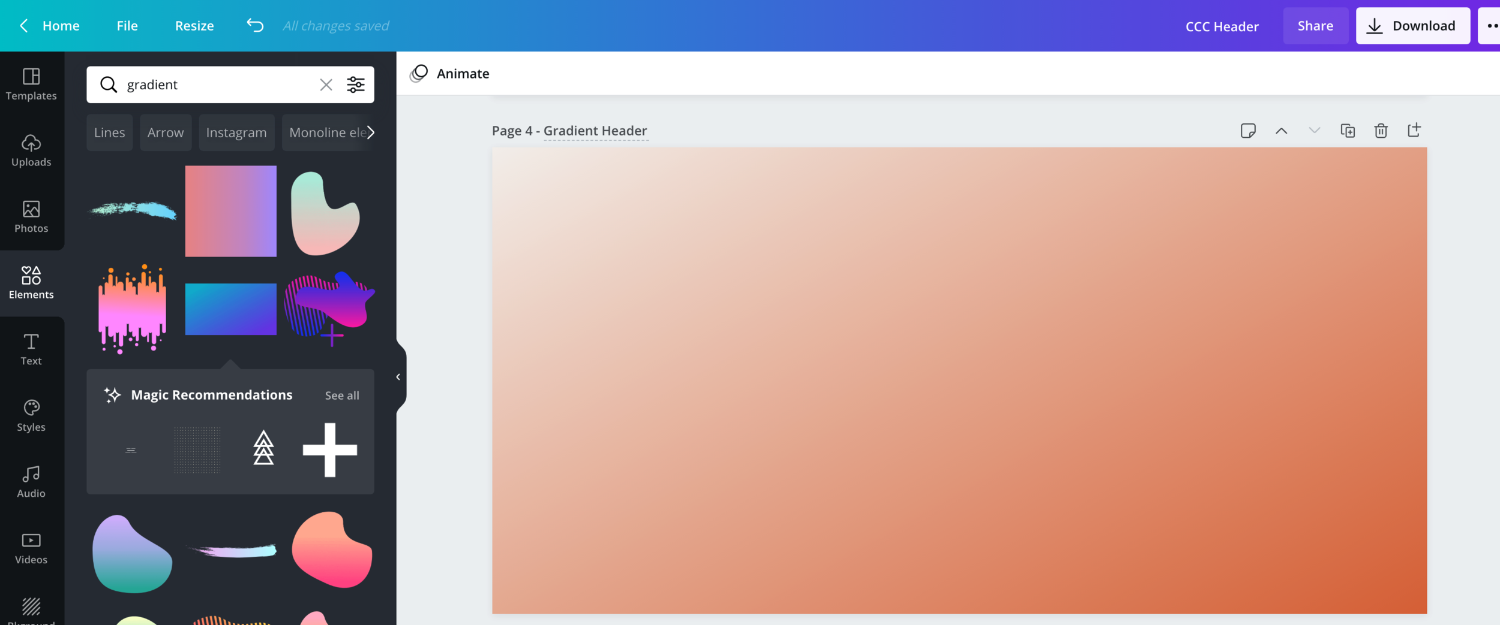Click the Share button
This screenshot has width=1500, height=625.
pyautogui.click(x=1315, y=26)
